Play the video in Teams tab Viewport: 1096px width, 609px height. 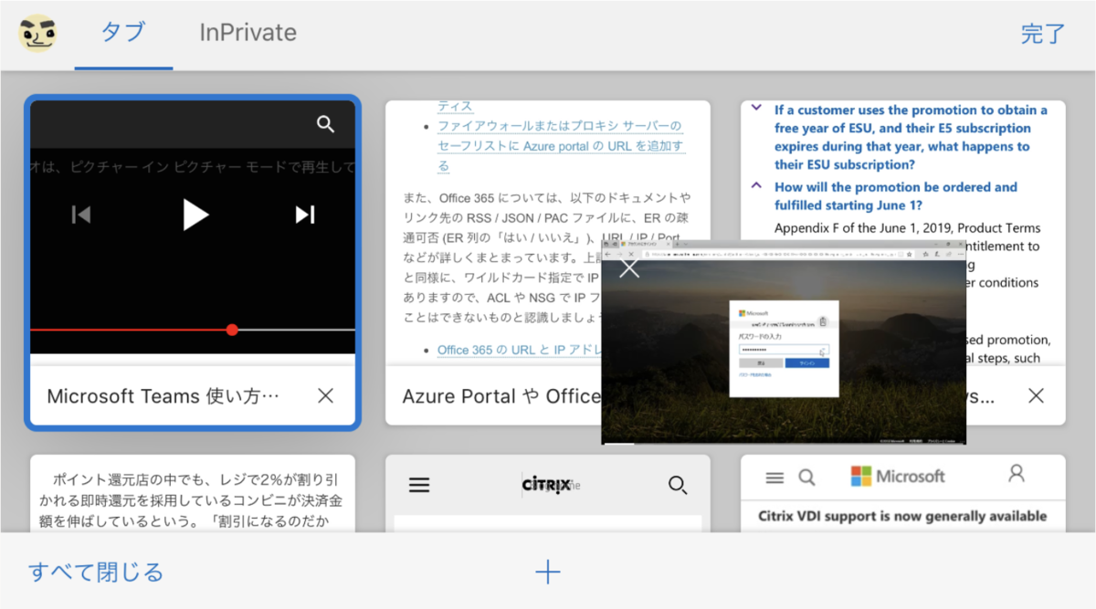tap(195, 215)
